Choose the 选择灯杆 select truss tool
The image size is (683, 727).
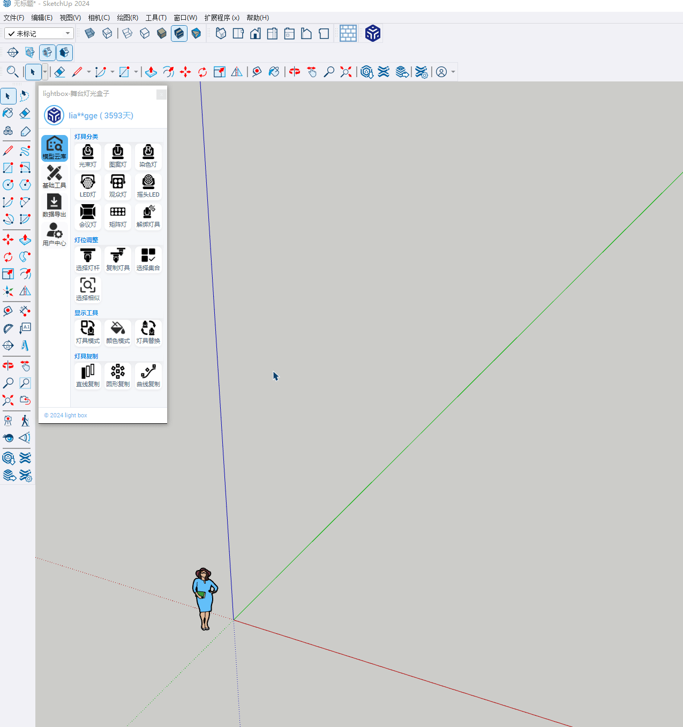tap(88, 260)
